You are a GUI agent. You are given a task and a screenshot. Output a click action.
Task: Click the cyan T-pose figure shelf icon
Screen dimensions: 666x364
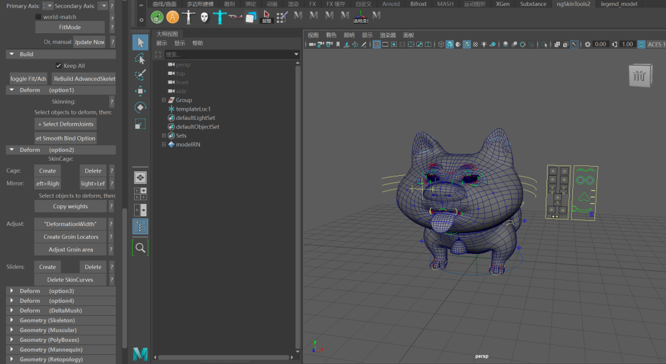coord(220,18)
